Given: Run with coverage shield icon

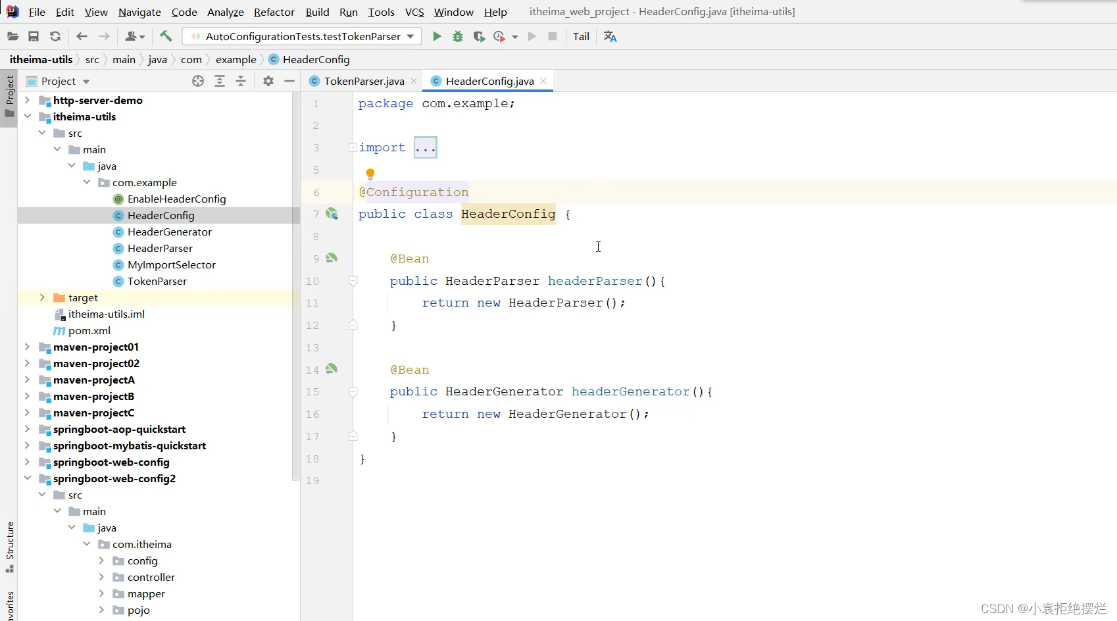Looking at the screenshot, I should pos(480,36).
